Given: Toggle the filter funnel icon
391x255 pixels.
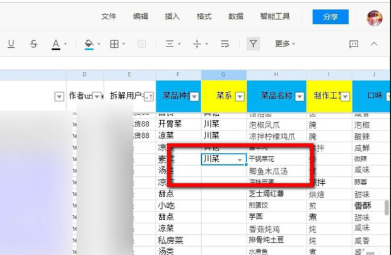Looking at the screenshot, I should 253,44.
